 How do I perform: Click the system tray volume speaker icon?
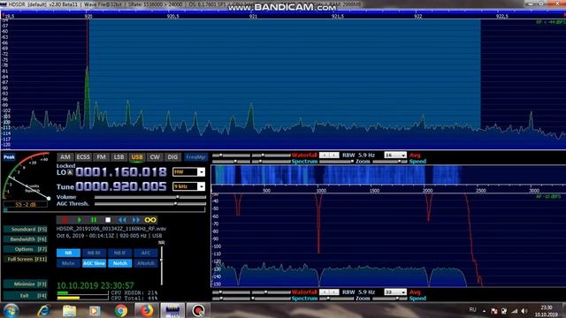[524, 311]
